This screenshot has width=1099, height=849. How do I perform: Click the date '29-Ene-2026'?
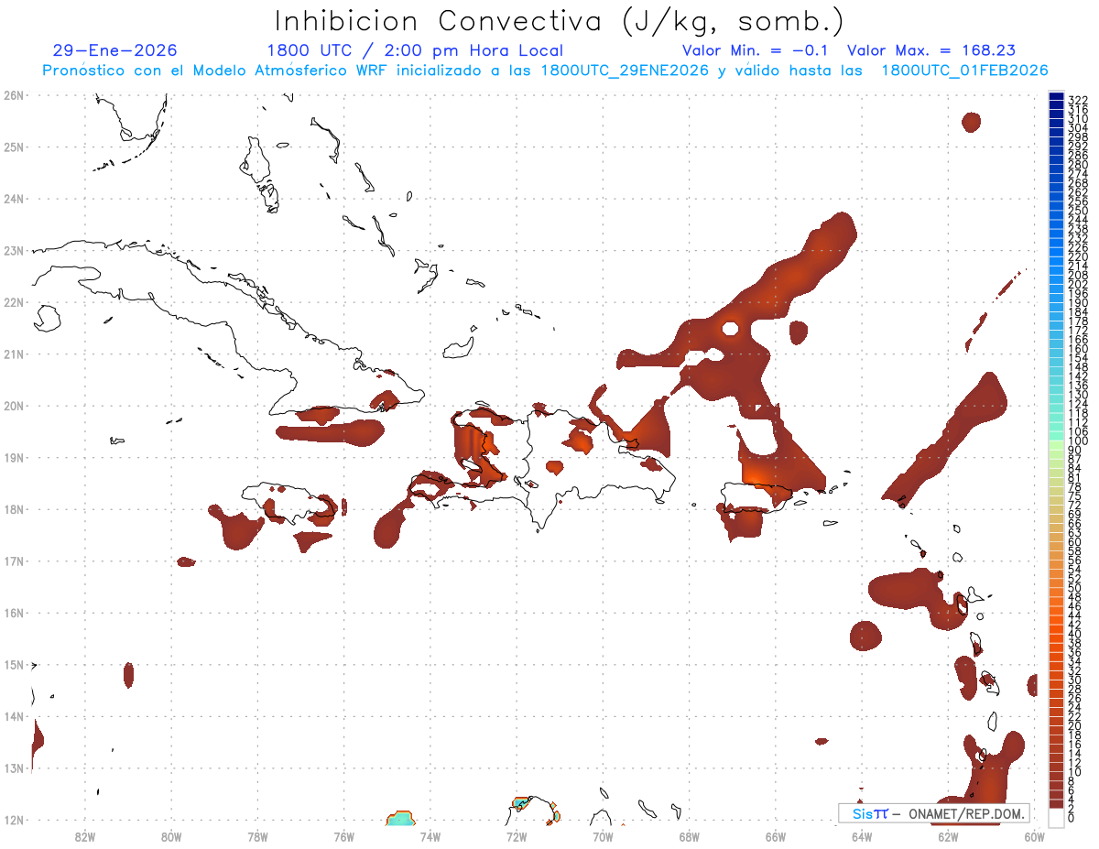tap(115, 50)
